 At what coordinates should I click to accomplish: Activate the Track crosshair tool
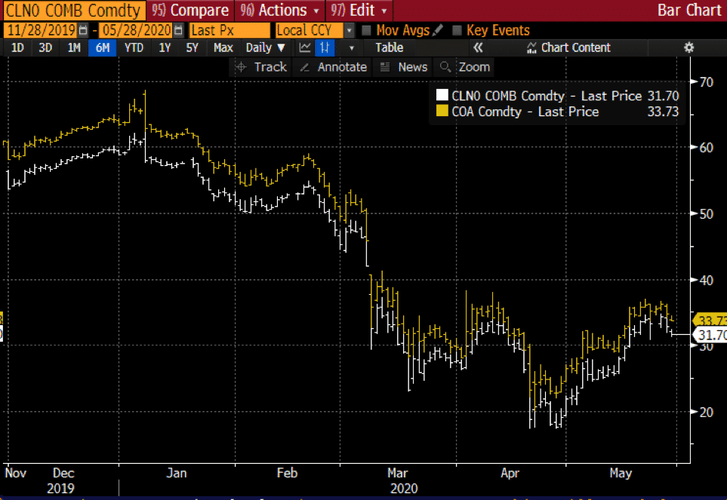point(260,67)
